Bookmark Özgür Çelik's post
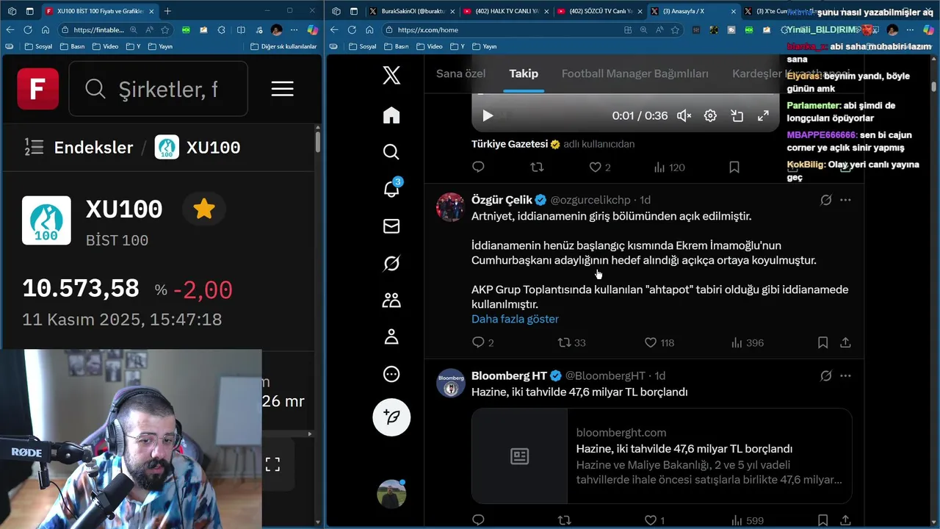Viewport: 940px width, 529px height. (x=823, y=342)
